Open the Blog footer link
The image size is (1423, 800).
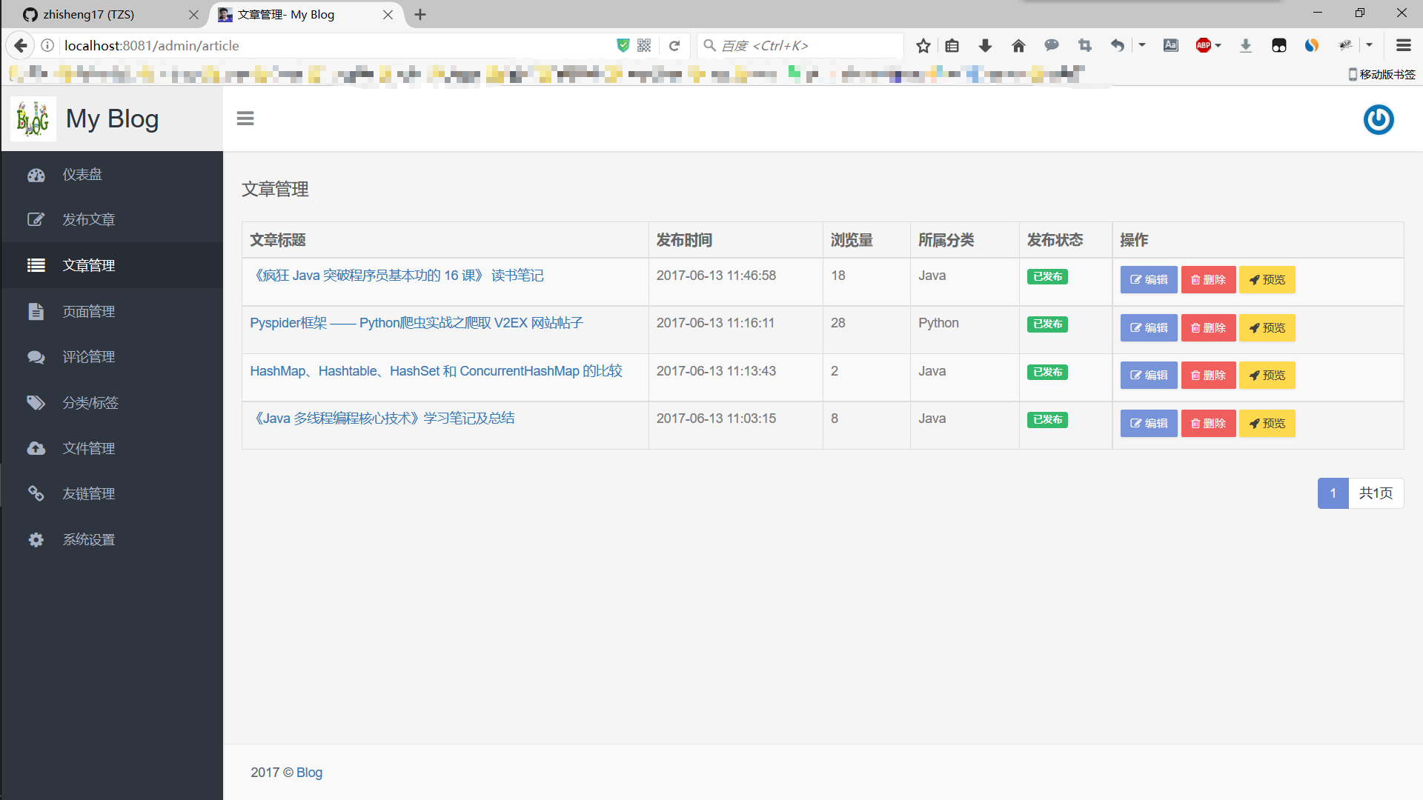coord(309,773)
